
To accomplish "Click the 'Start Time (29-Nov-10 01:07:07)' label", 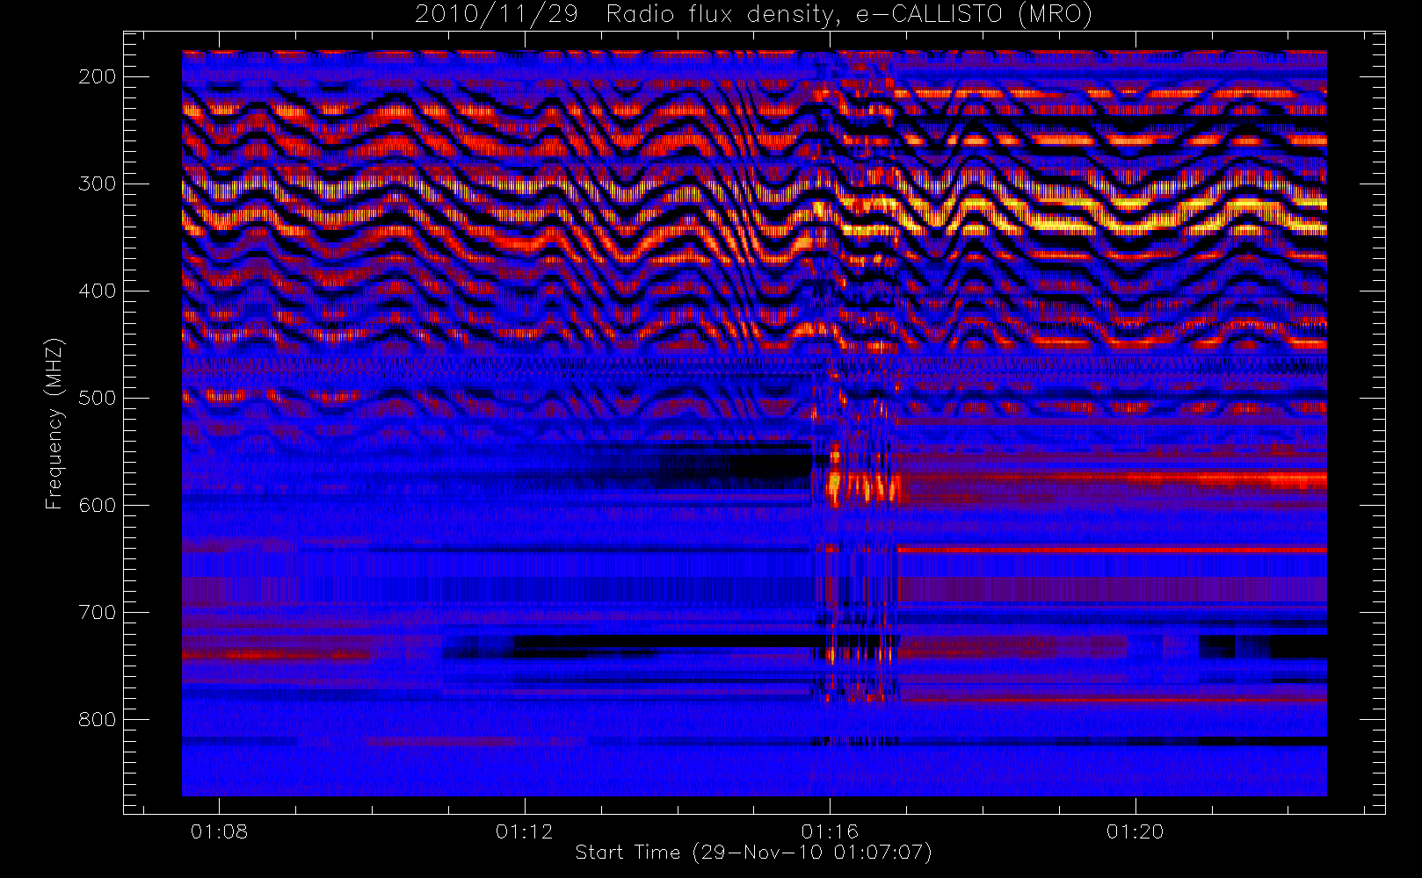I will (753, 853).
